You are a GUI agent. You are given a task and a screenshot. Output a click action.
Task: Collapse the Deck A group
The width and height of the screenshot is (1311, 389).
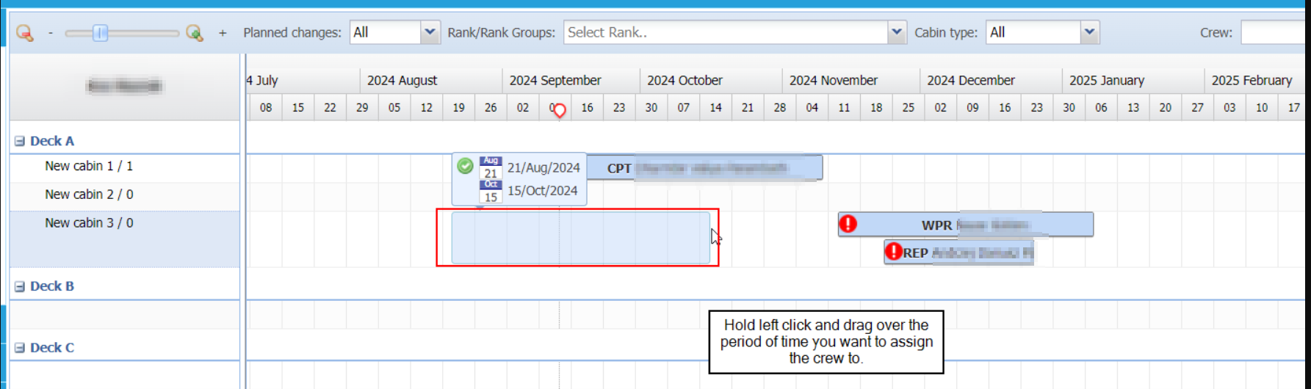[20, 141]
